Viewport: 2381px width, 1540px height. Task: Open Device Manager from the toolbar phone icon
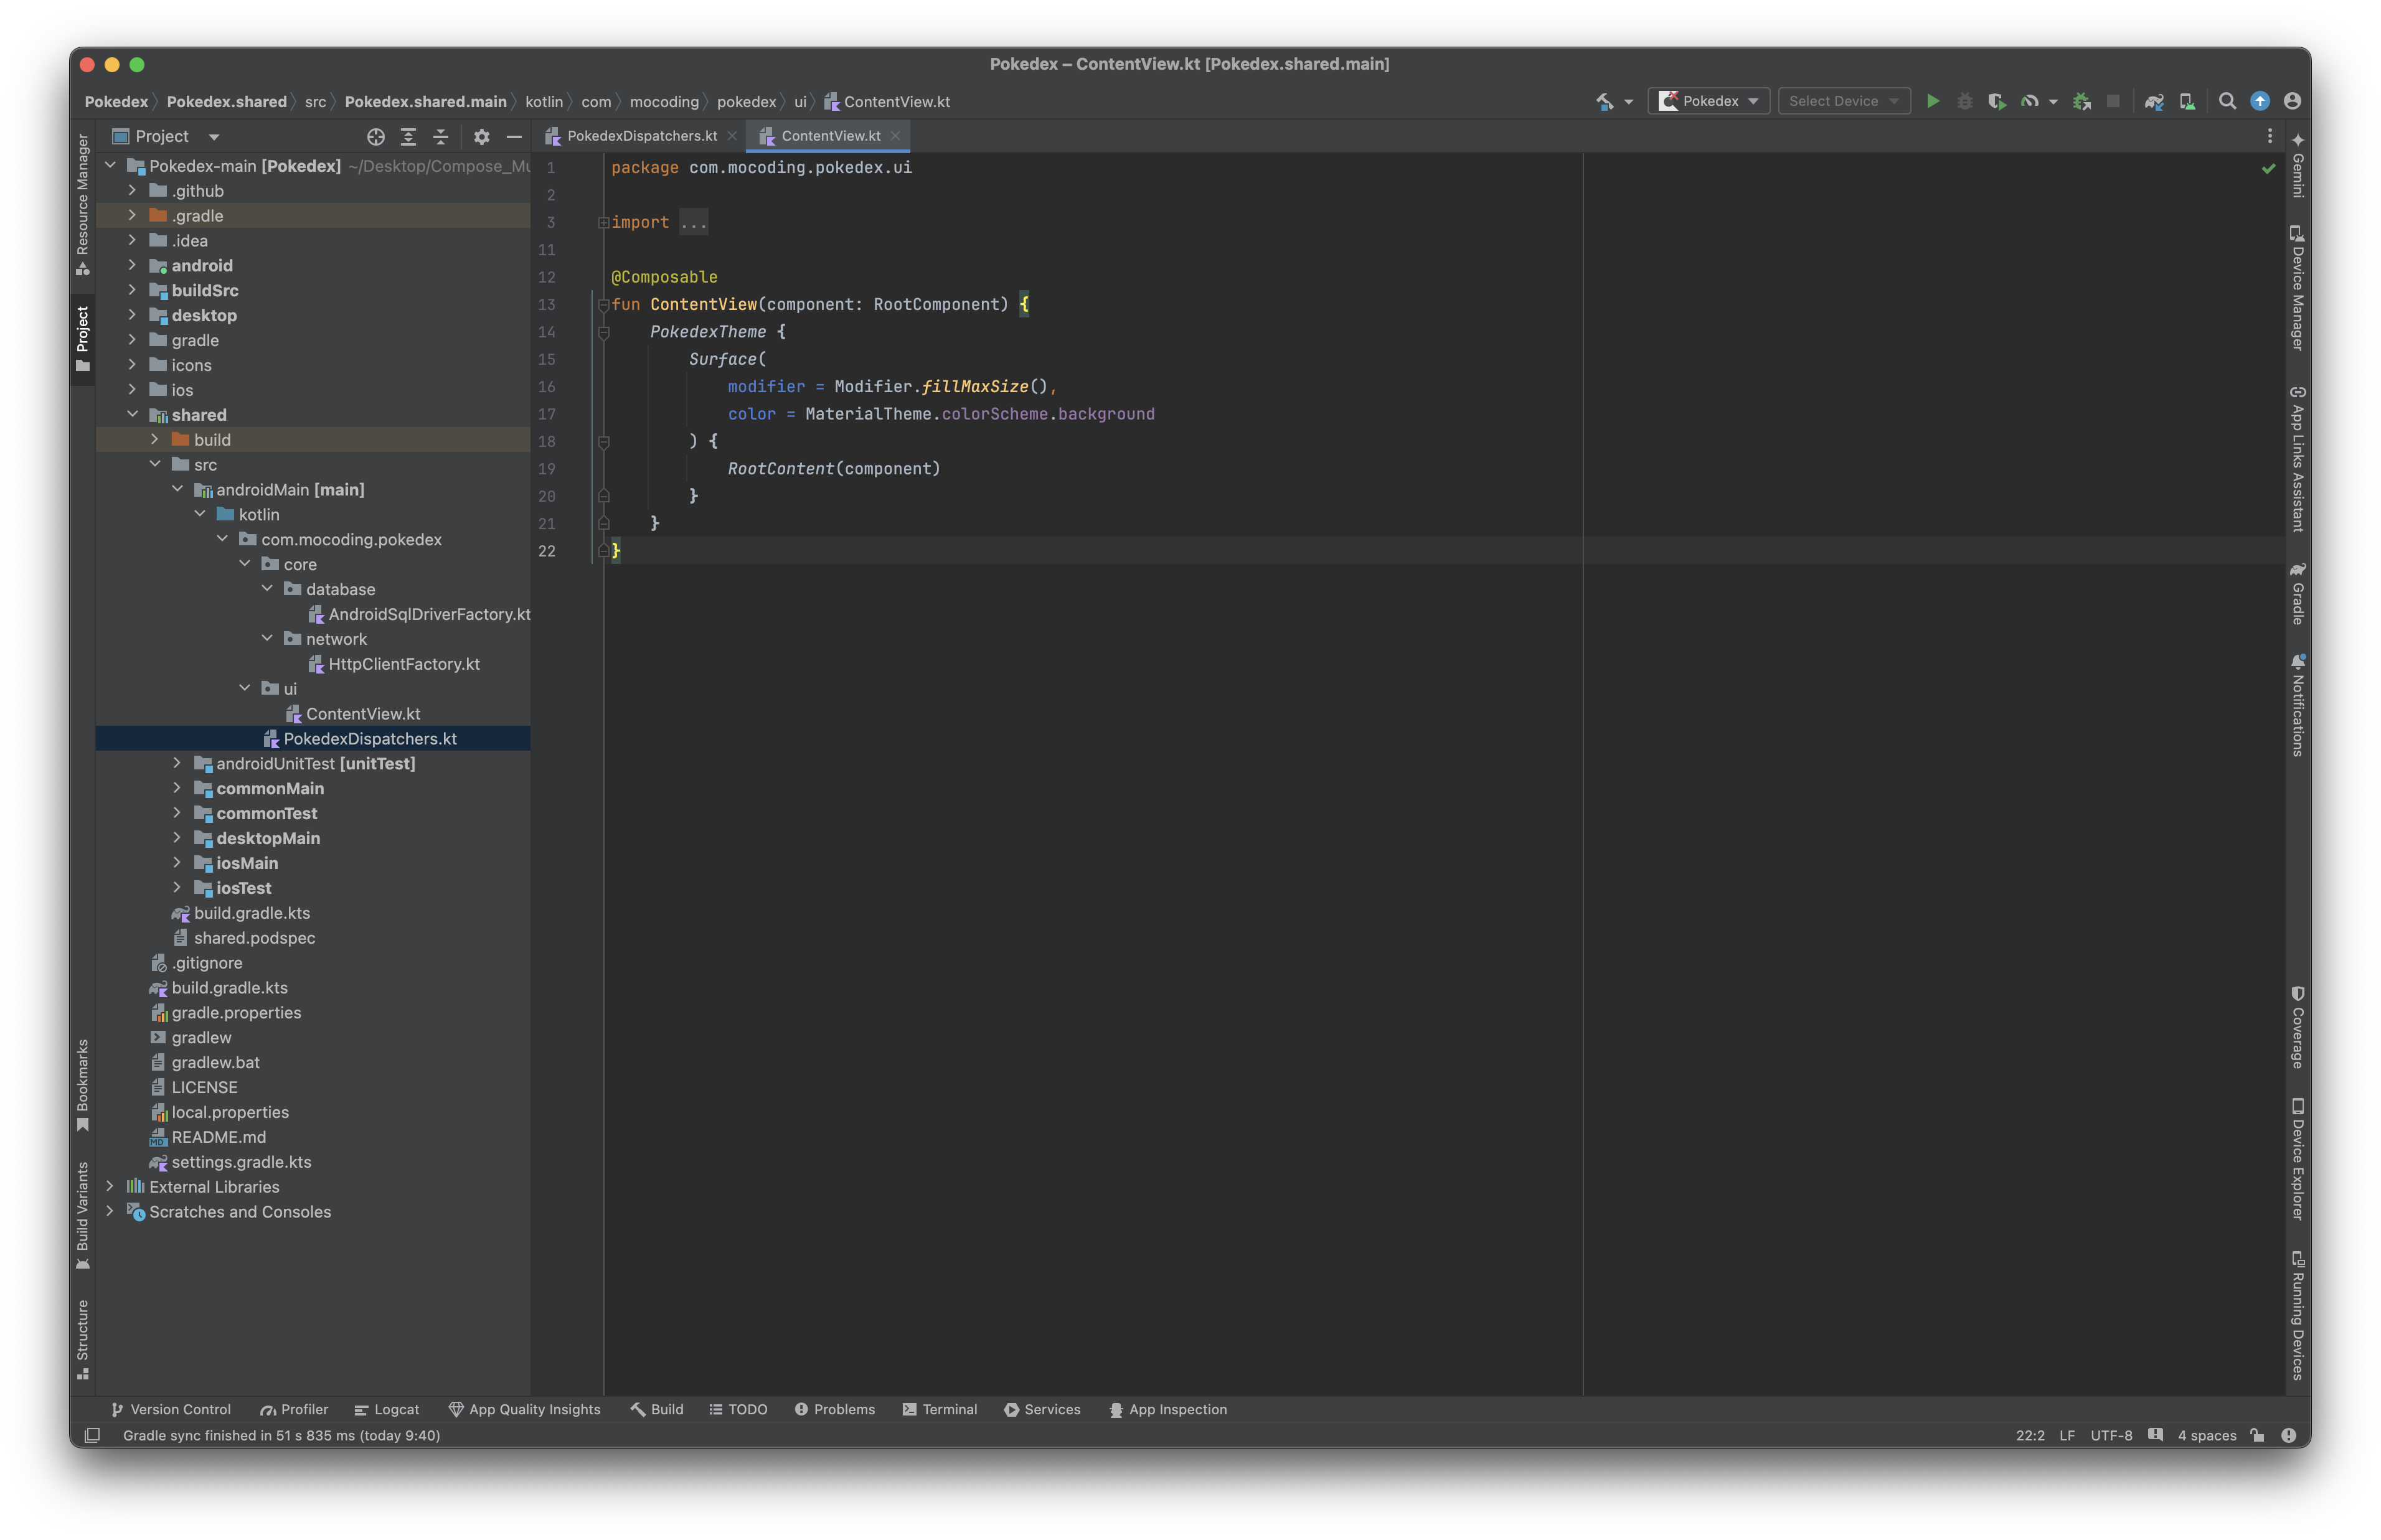coord(2187,101)
